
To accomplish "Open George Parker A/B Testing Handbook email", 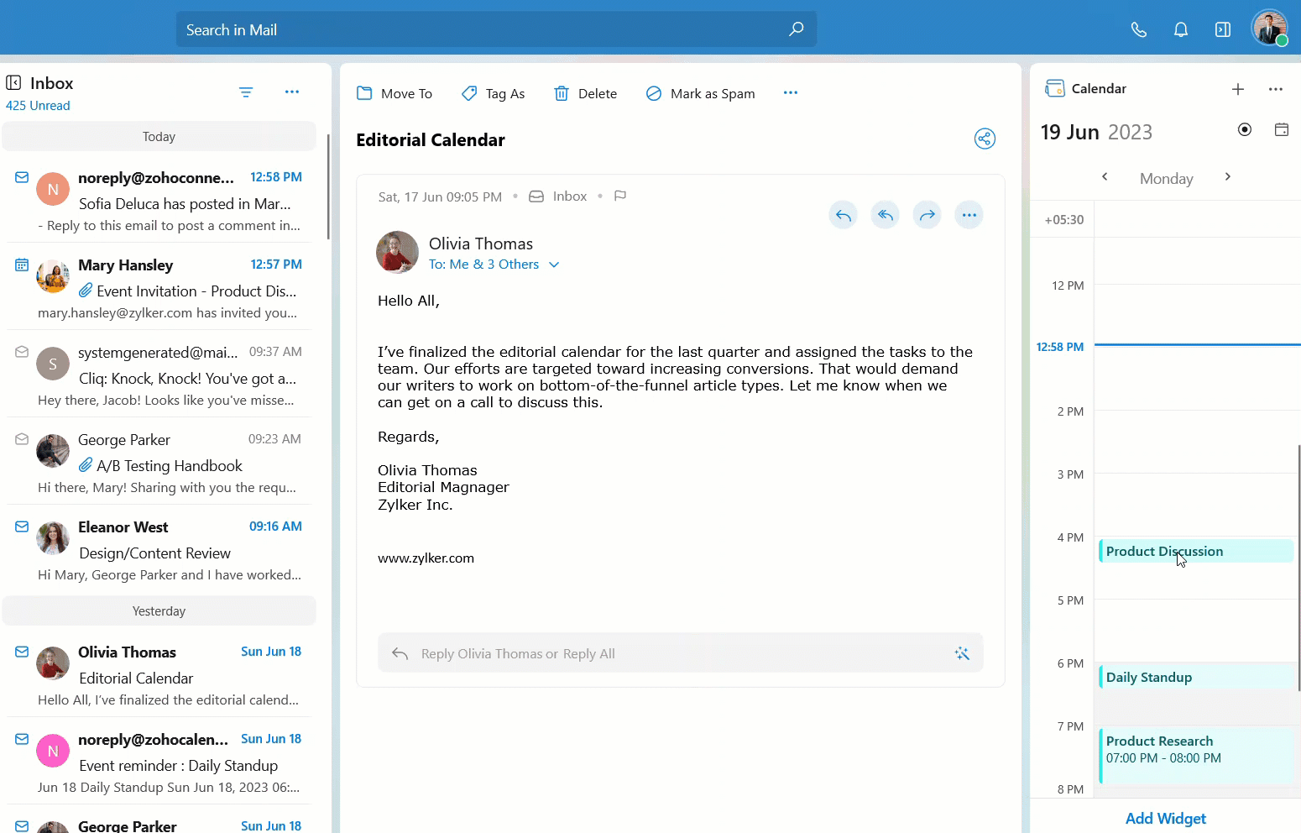I will [x=159, y=464].
